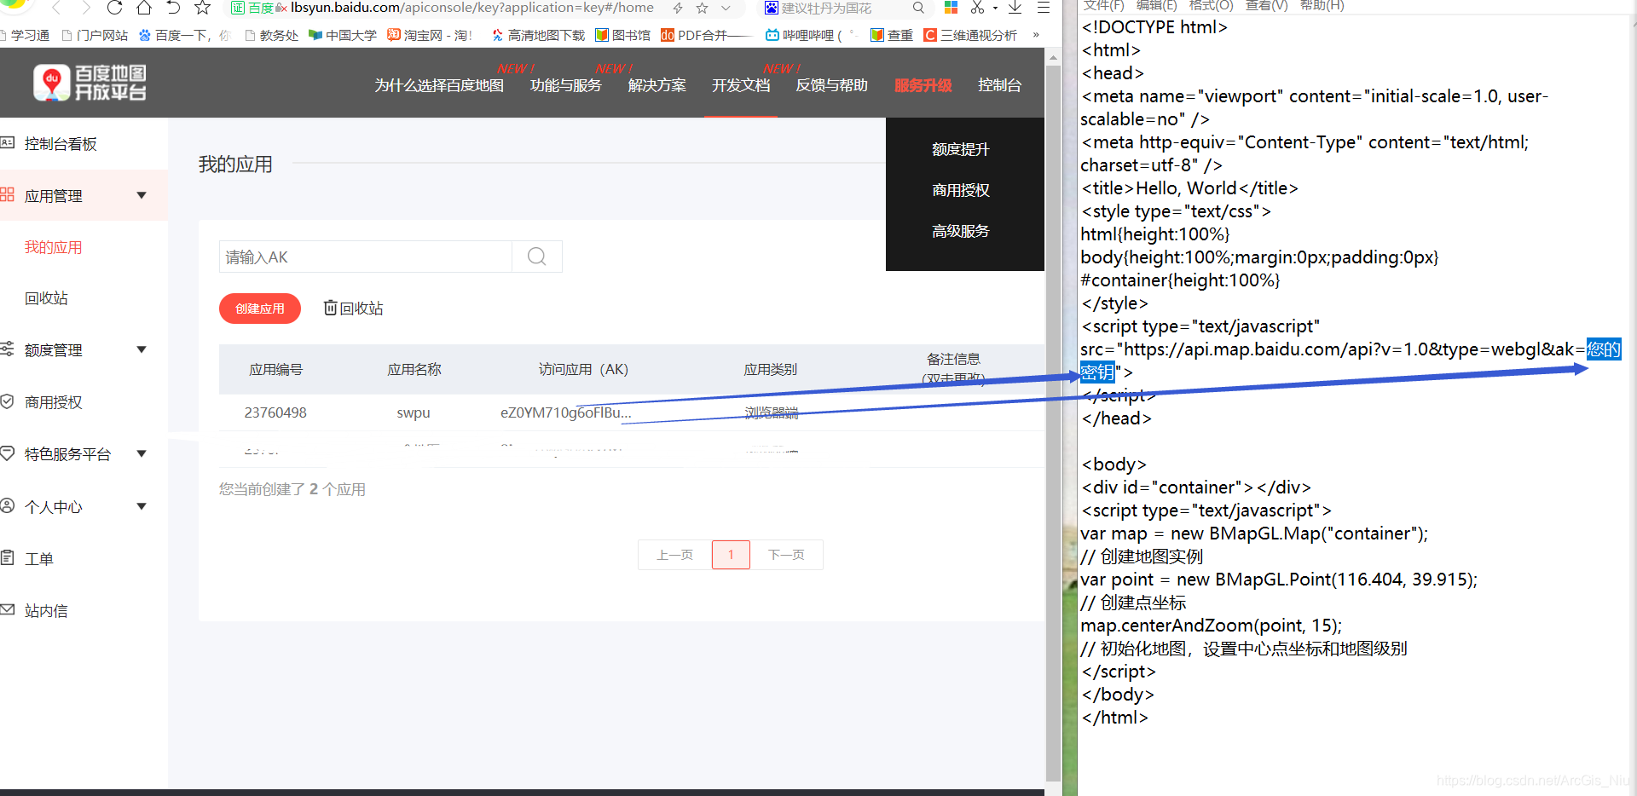Click 上一页 pagination button
This screenshot has height=796, width=1637.
(x=674, y=555)
